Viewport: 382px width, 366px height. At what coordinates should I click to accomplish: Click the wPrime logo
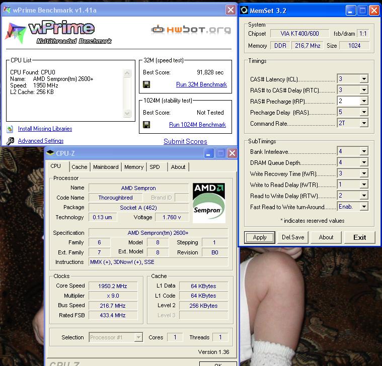[x=58, y=33]
